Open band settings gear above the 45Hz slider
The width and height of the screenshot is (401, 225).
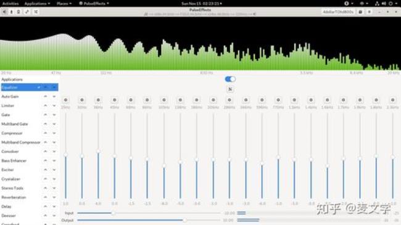tap(115, 100)
